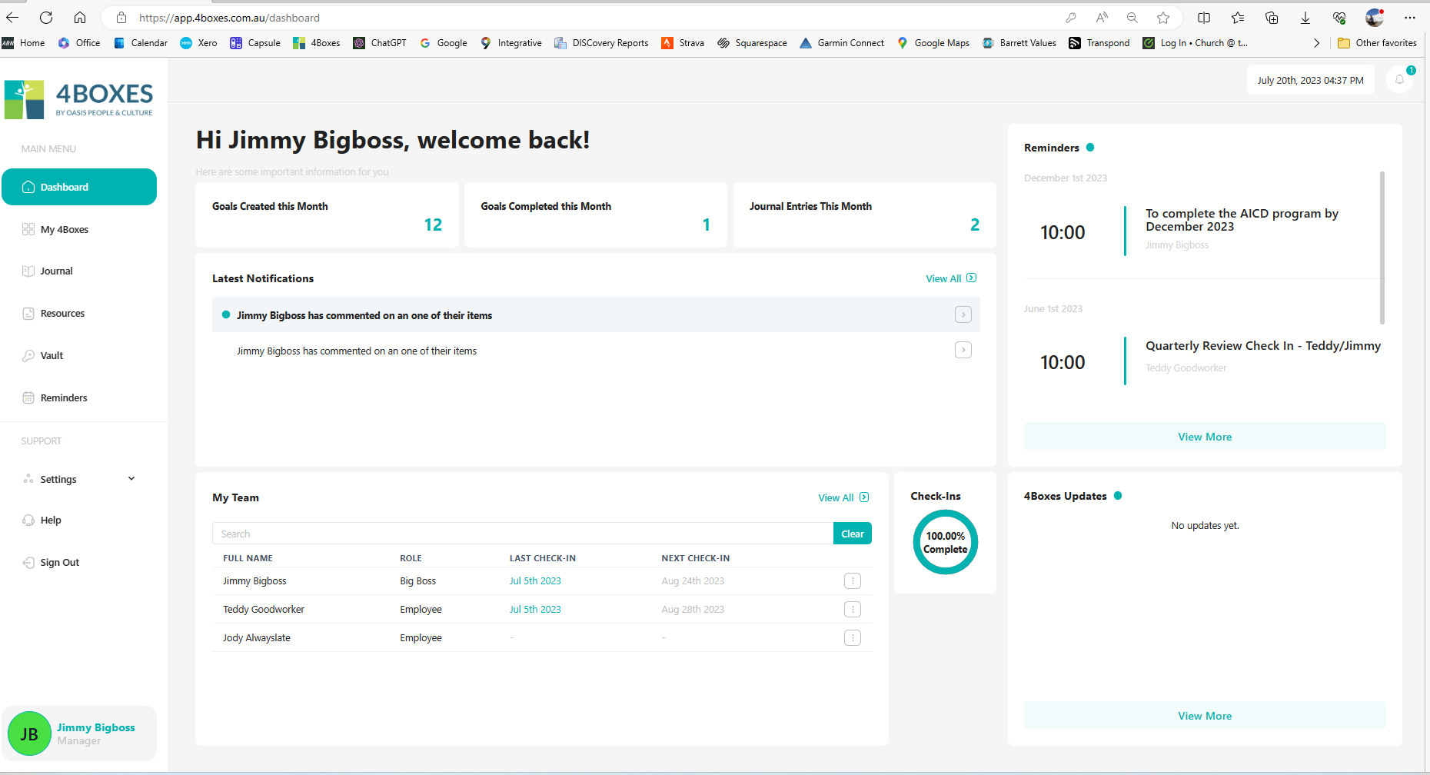1430x775 pixels.
Task: Click View More under Reminders
Action: (x=1204, y=437)
